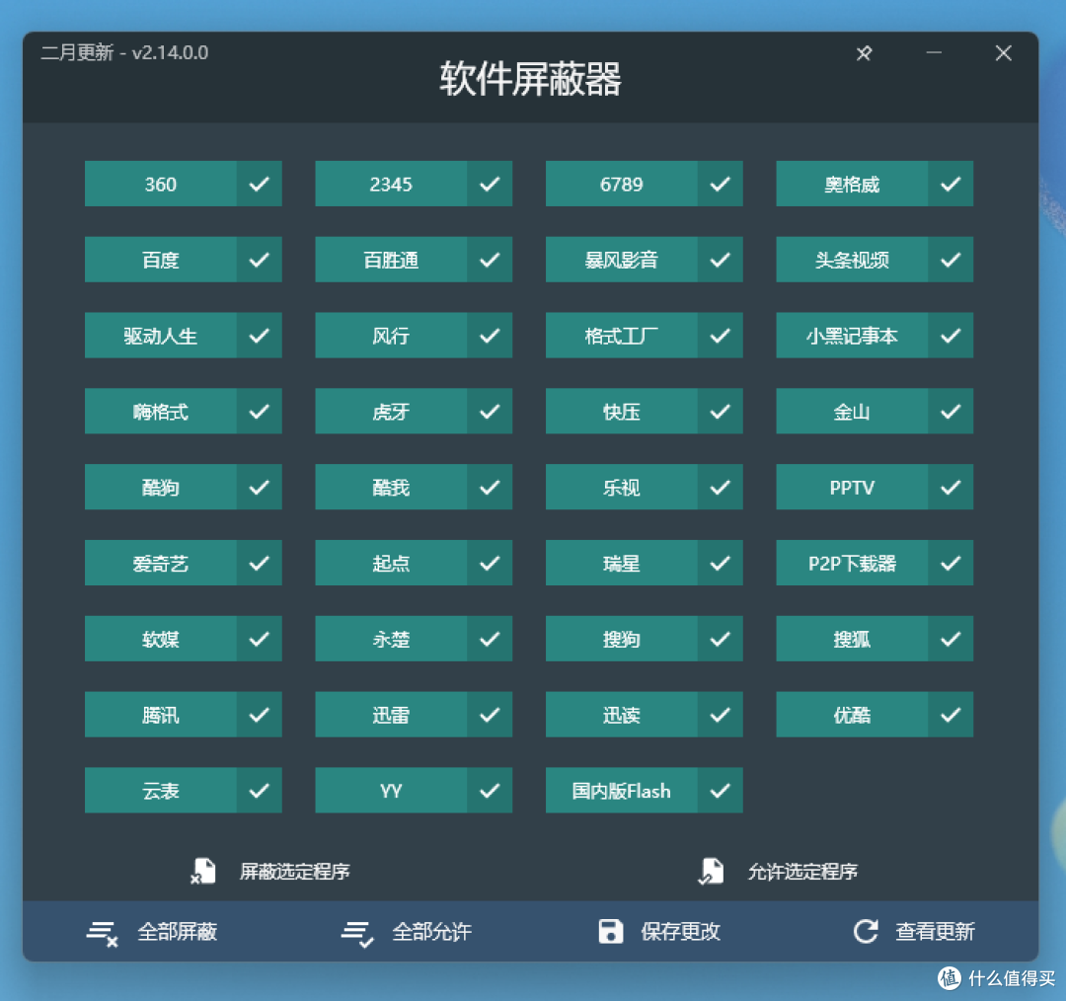Image resolution: width=1066 pixels, height=1001 pixels.
Task: Toggle the checkmark for 暴风影音
Action: (720, 260)
